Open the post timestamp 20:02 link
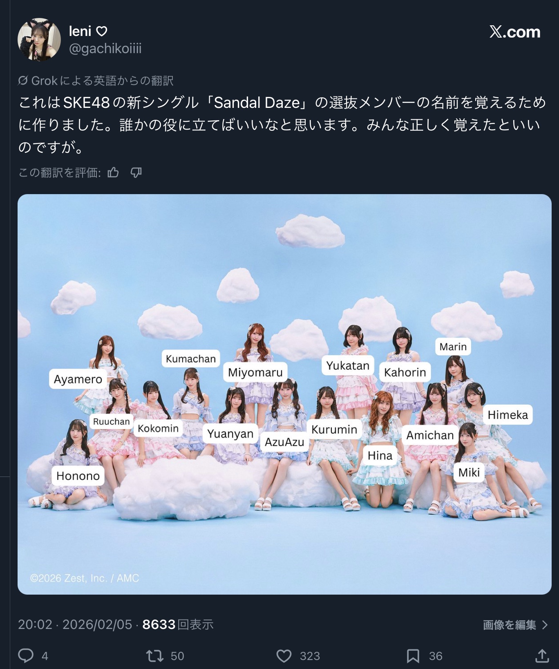 (x=35, y=624)
